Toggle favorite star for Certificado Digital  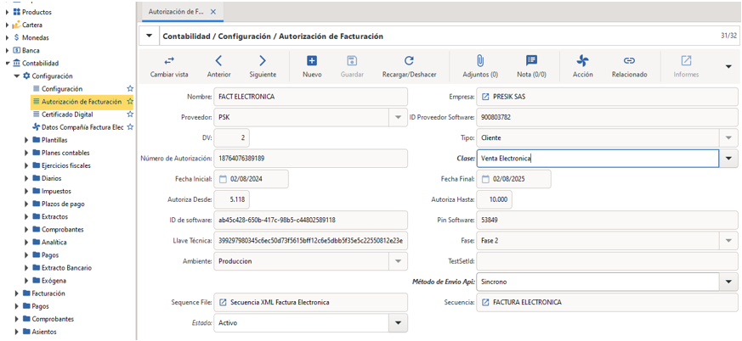click(x=130, y=115)
